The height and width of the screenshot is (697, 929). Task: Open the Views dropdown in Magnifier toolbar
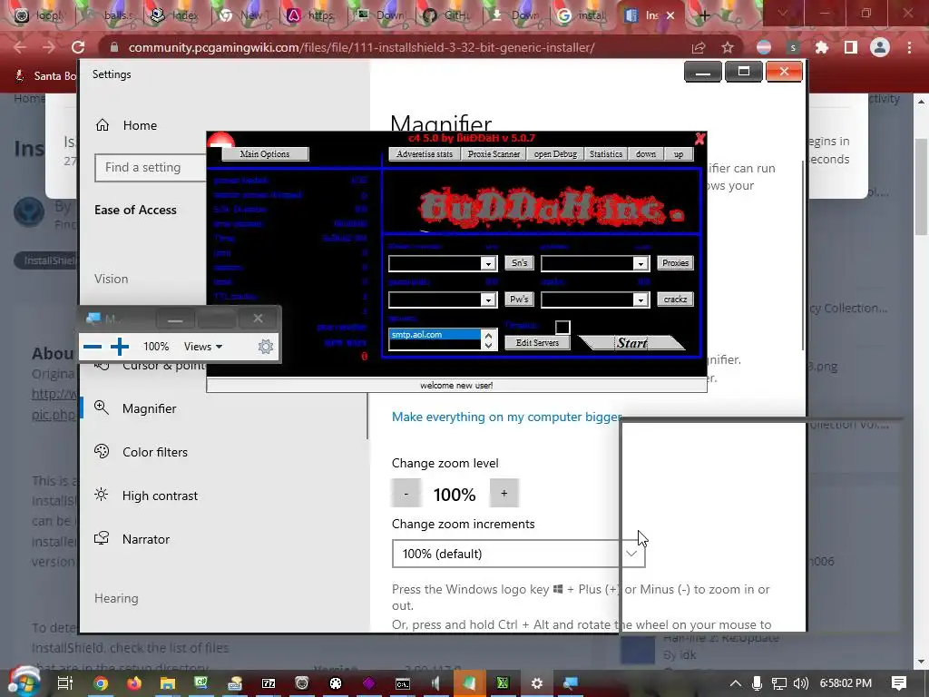(x=203, y=347)
